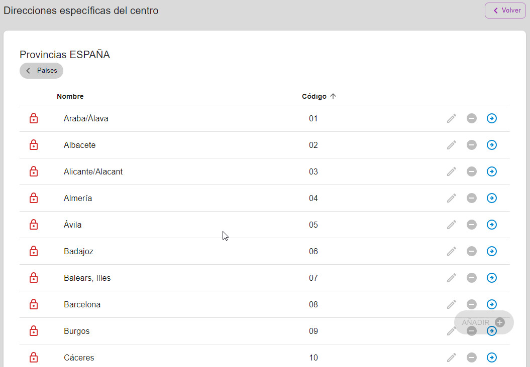This screenshot has width=530, height=367.
Task: Sort by the Código column arrow
Action: [x=333, y=96]
